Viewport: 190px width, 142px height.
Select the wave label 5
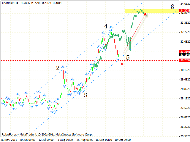click(x=128, y=57)
